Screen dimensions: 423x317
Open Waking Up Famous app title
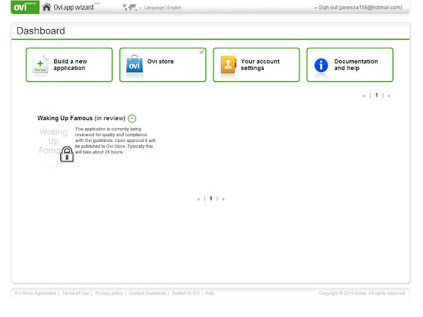point(81,118)
